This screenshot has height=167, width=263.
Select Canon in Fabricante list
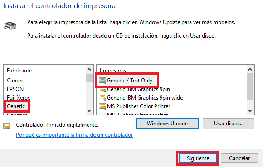tap(15, 81)
